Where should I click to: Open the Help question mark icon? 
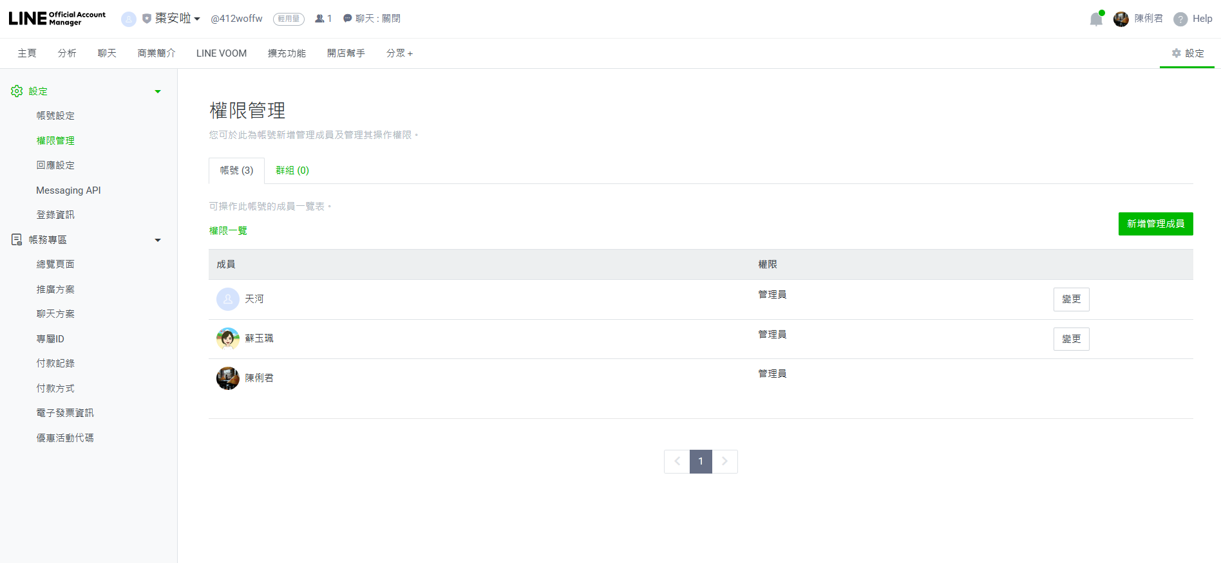click(1180, 19)
